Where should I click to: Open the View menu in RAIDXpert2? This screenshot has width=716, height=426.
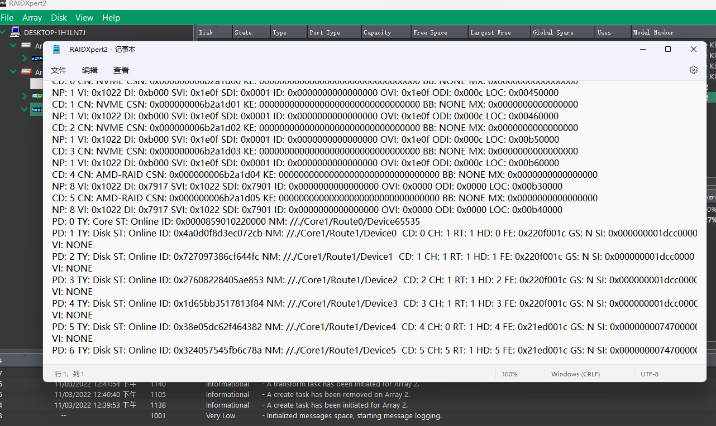(84, 18)
